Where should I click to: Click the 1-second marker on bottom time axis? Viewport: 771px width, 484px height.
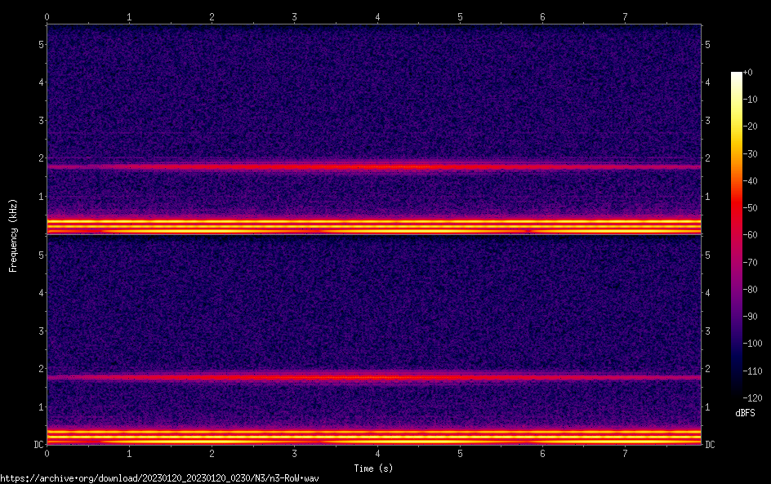point(130,452)
